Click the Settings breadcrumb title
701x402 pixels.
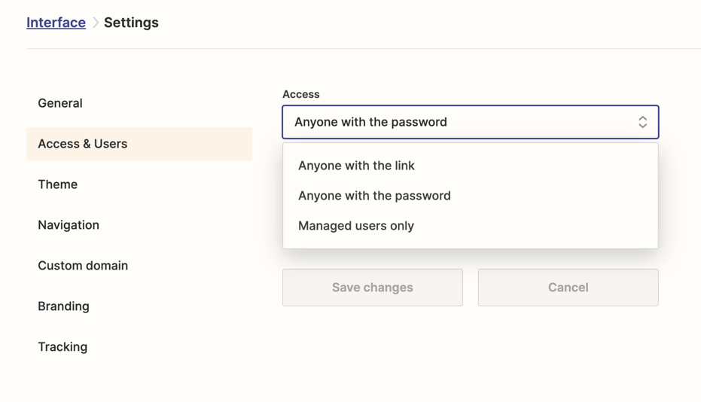point(131,23)
